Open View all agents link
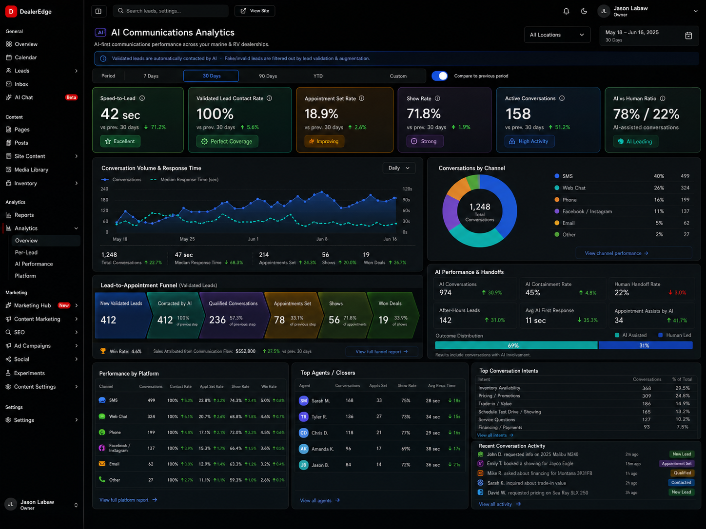Image resolution: width=706 pixels, height=529 pixels. point(320,501)
